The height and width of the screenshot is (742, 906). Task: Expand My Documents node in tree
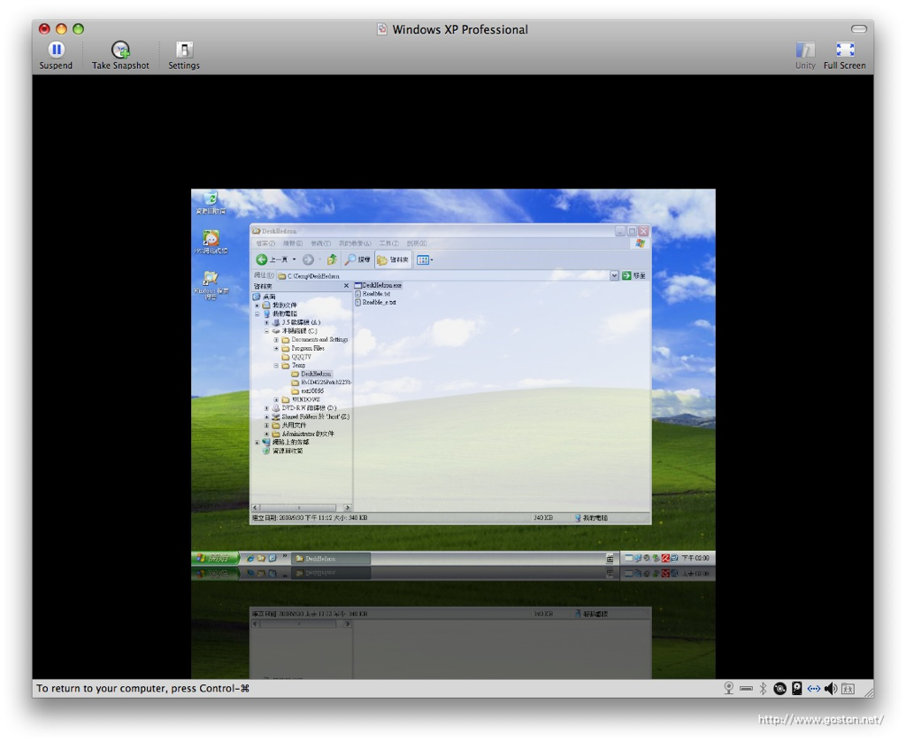257,305
